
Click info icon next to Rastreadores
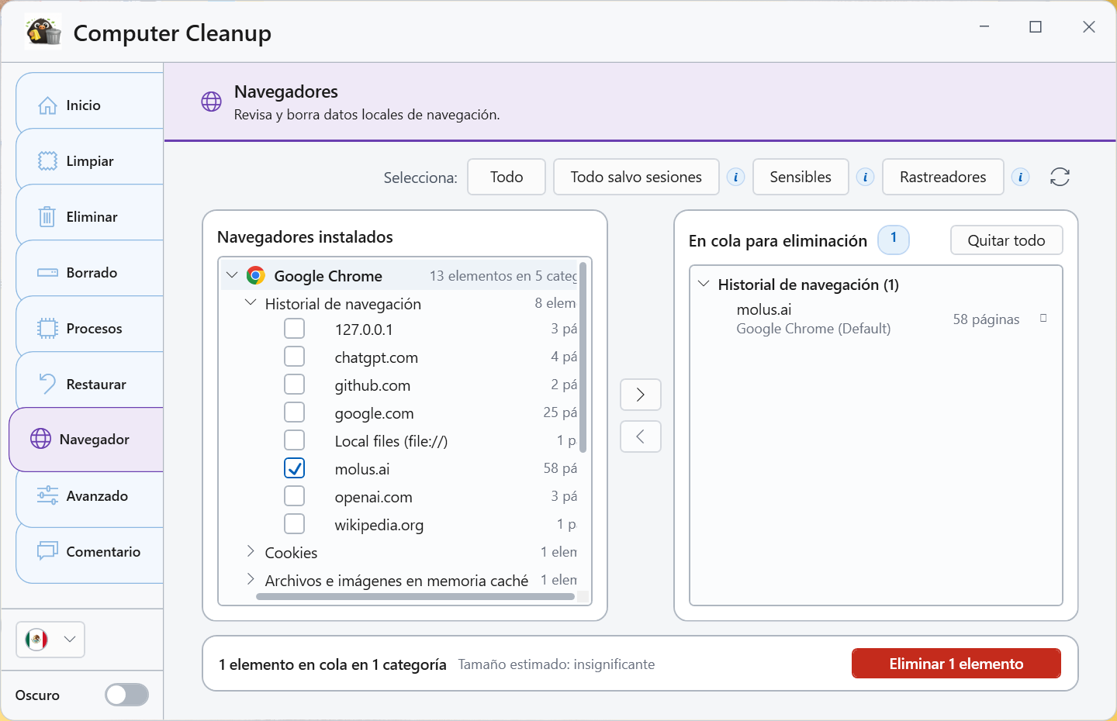pyautogui.click(x=1020, y=178)
